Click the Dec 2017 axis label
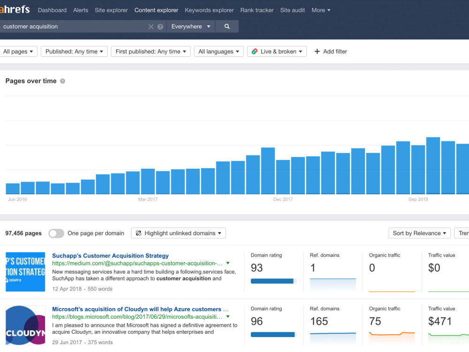 point(283,199)
